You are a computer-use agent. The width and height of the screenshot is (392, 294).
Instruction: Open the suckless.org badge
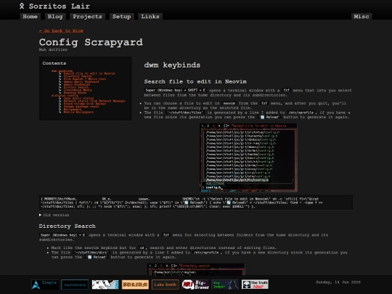[75, 285]
